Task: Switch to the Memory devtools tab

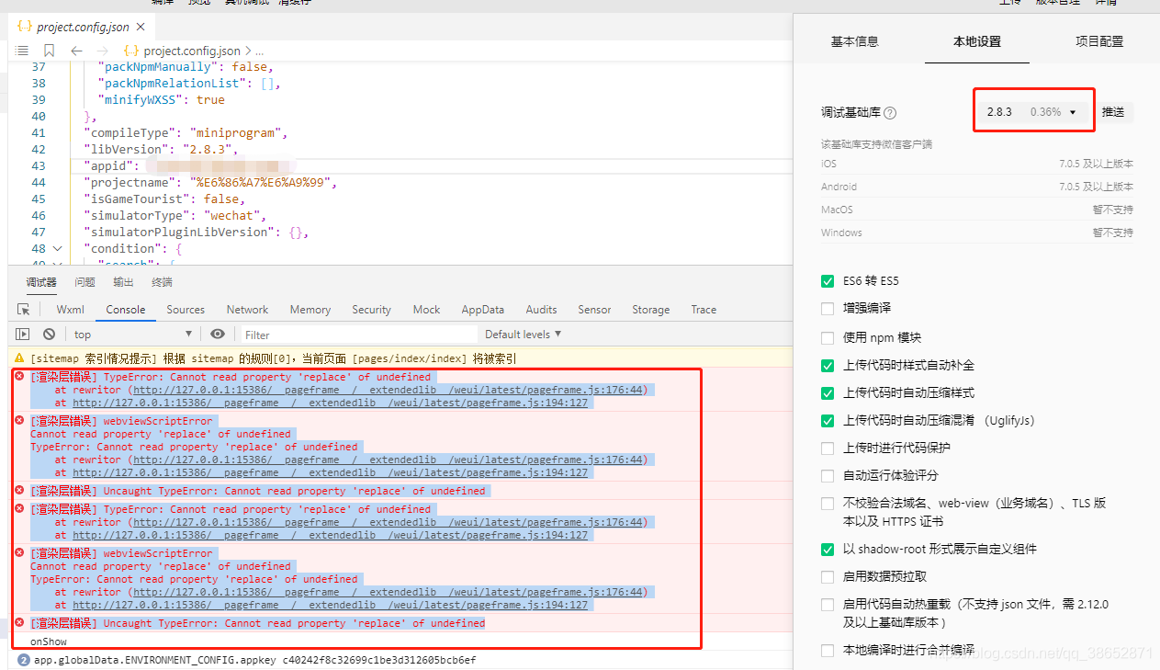Action: (310, 310)
